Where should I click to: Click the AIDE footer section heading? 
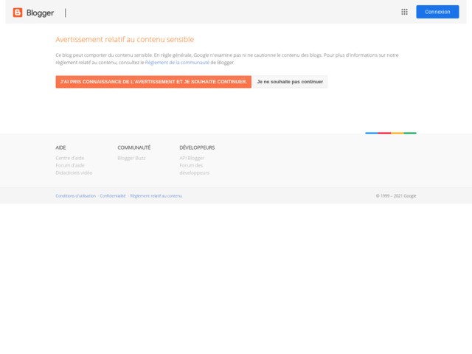(x=60, y=147)
